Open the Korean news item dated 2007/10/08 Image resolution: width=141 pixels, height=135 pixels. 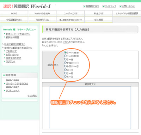tap(17, 84)
